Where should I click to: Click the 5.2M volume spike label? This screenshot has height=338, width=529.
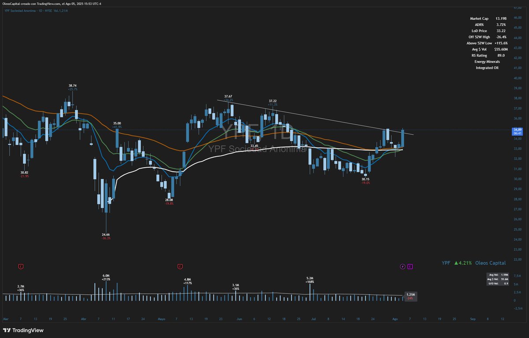pyautogui.click(x=309, y=278)
